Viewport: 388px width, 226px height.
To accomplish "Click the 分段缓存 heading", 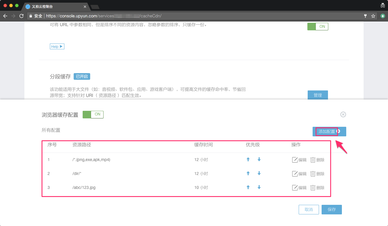I will click(60, 77).
